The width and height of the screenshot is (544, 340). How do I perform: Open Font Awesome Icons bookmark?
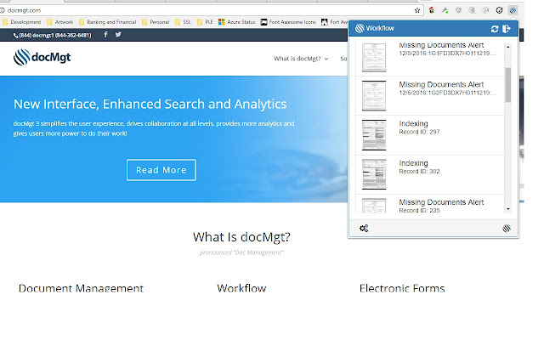pyautogui.click(x=288, y=22)
